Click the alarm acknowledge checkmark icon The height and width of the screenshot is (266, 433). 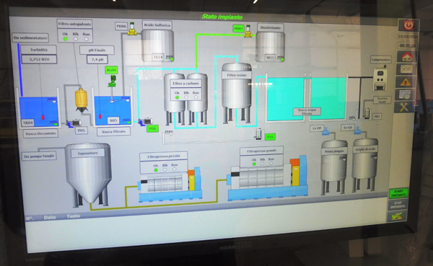pos(397,216)
